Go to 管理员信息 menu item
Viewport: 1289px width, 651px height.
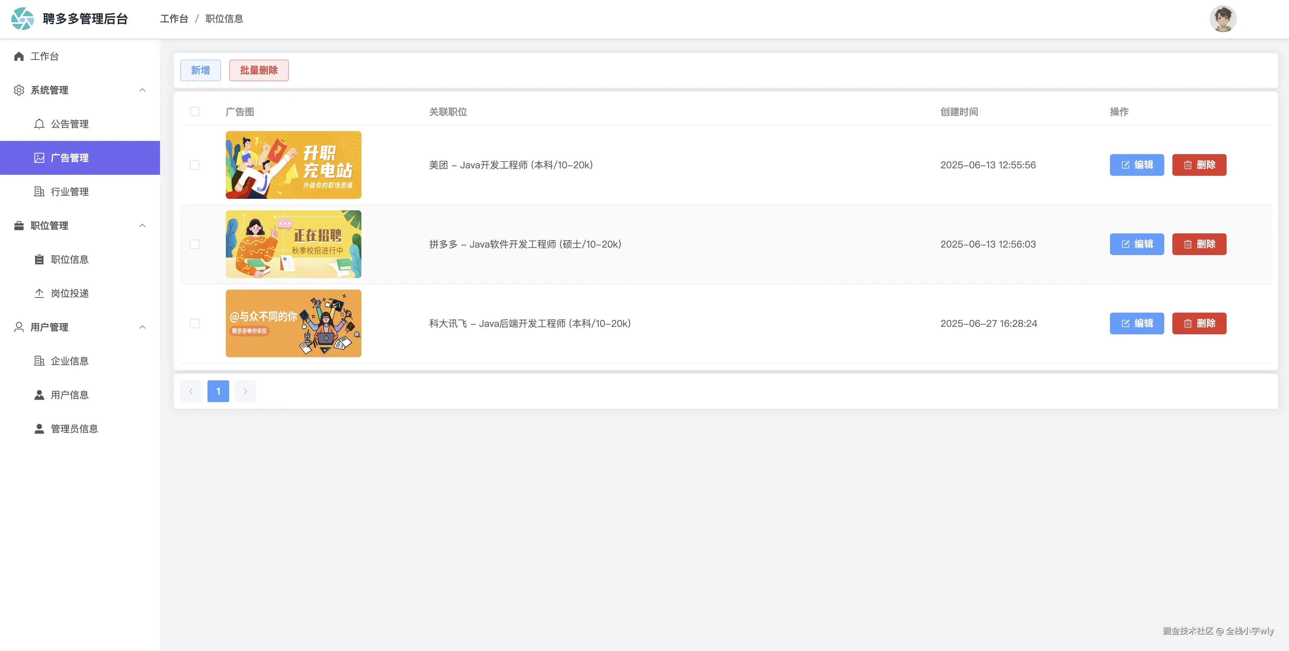(74, 429)
